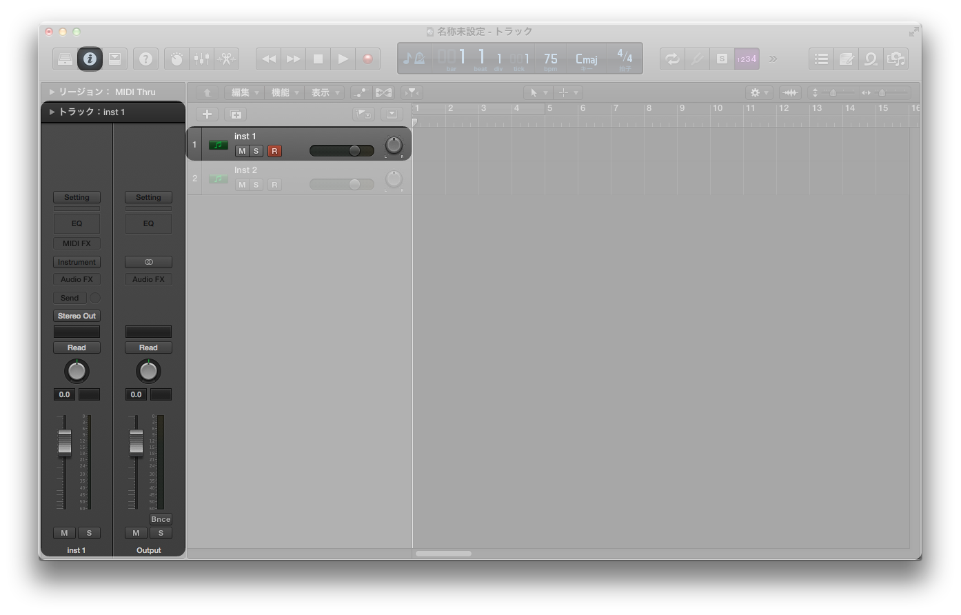Open the Note Pads icon

pos(846,59)
